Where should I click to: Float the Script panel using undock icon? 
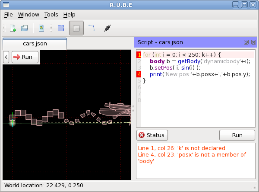[246, 42]
